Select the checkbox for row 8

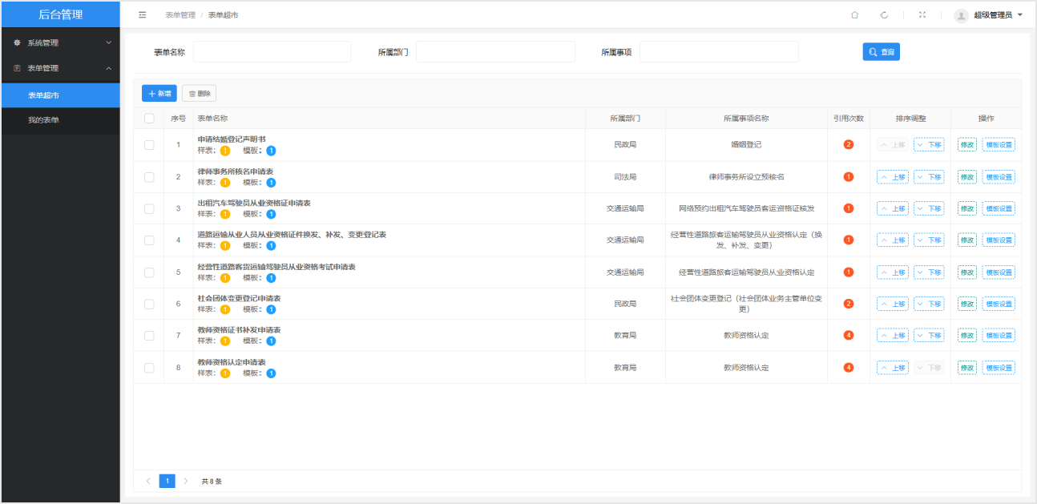point(149,368)
